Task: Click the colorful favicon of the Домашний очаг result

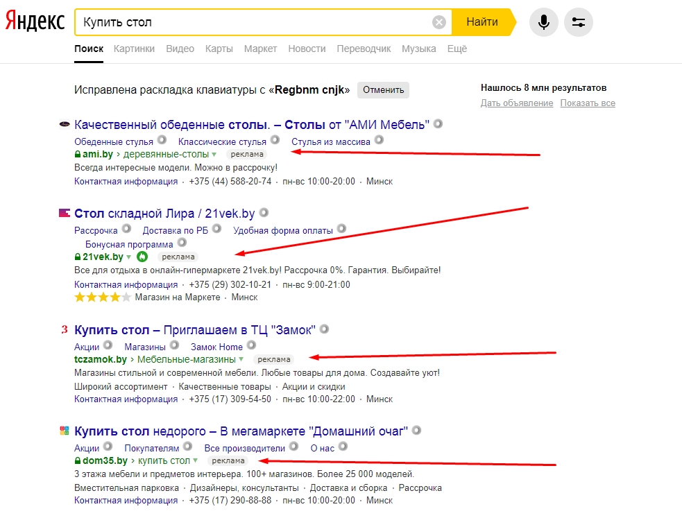Action: pos(65,431)
